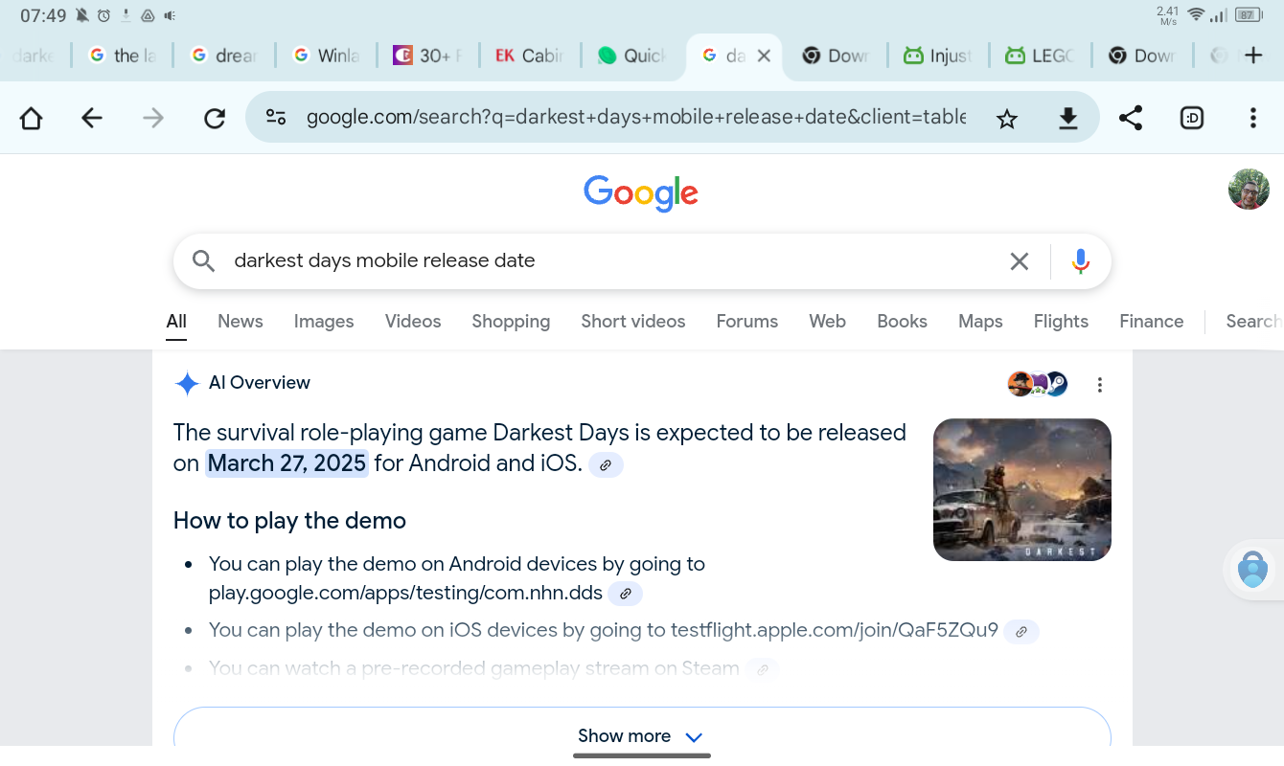Open the Finance results tab

coord(1152,322)
